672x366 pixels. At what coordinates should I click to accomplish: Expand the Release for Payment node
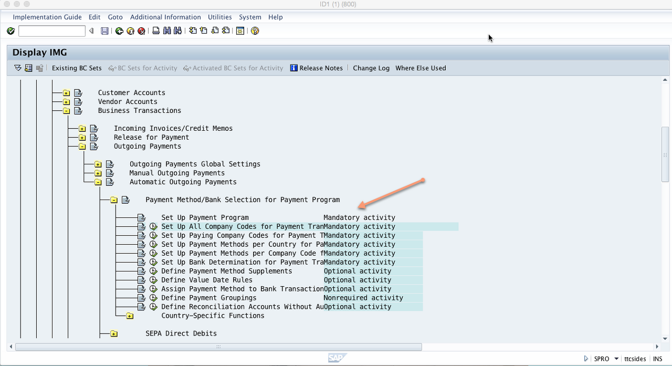[82, 138]
